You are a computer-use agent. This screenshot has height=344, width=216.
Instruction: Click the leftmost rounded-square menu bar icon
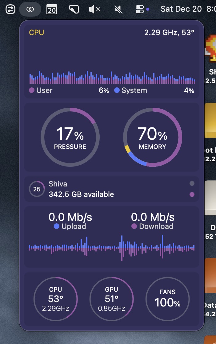[10, 10]
